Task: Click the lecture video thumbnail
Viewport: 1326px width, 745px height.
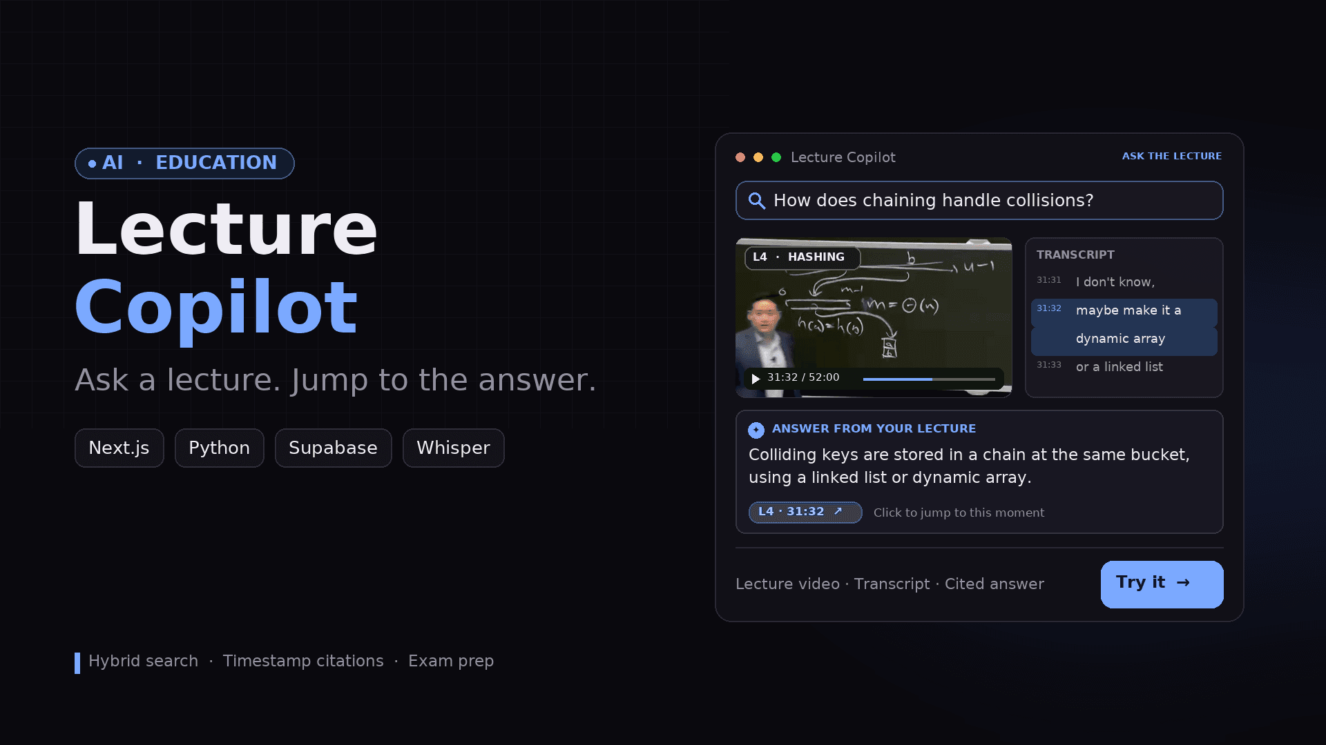Action: 874,318
